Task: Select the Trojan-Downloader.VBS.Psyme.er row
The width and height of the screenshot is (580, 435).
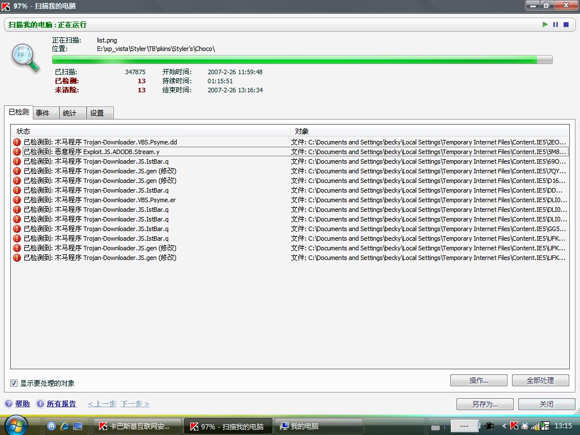Action: click(x=290, y=200)
